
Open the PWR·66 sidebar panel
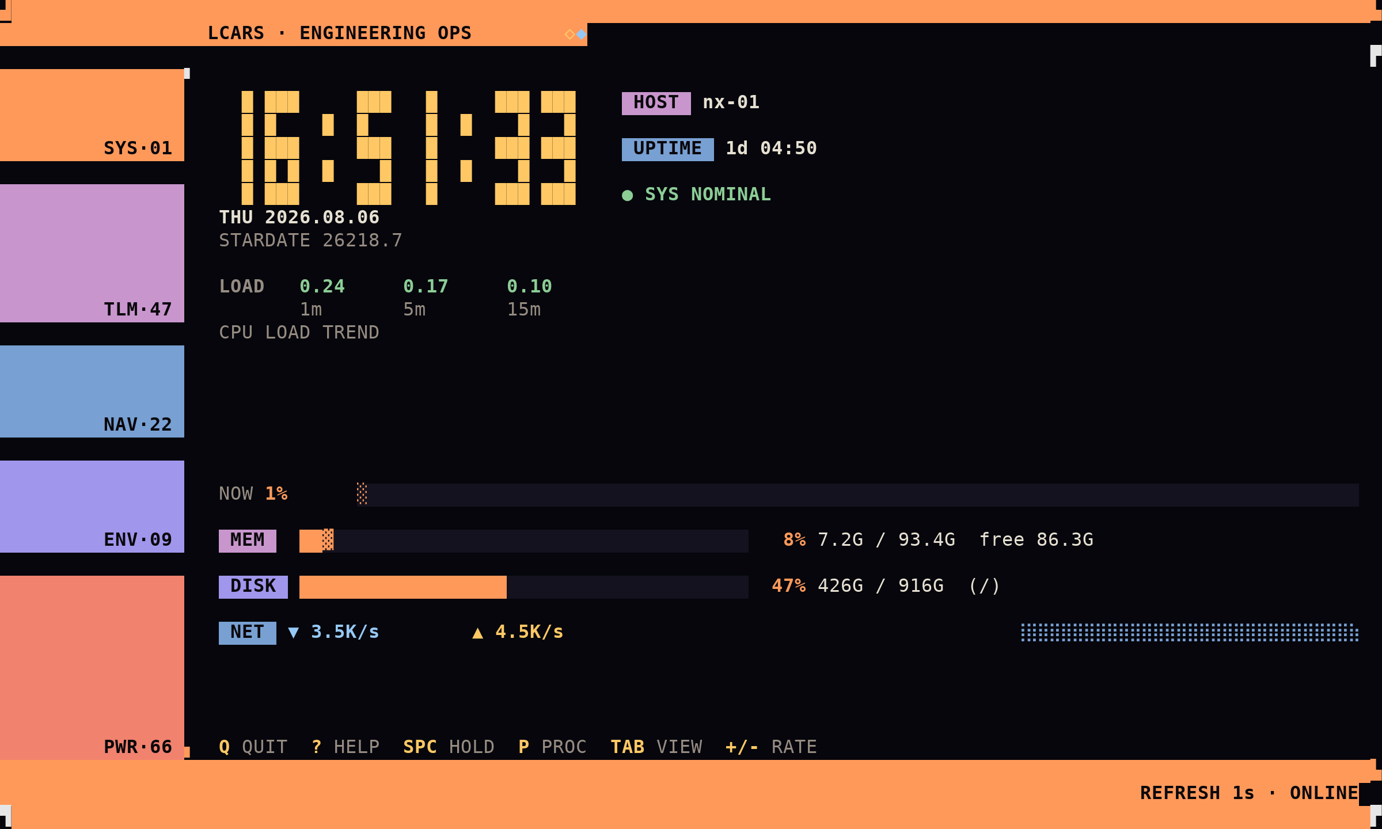tap(92, 668)
